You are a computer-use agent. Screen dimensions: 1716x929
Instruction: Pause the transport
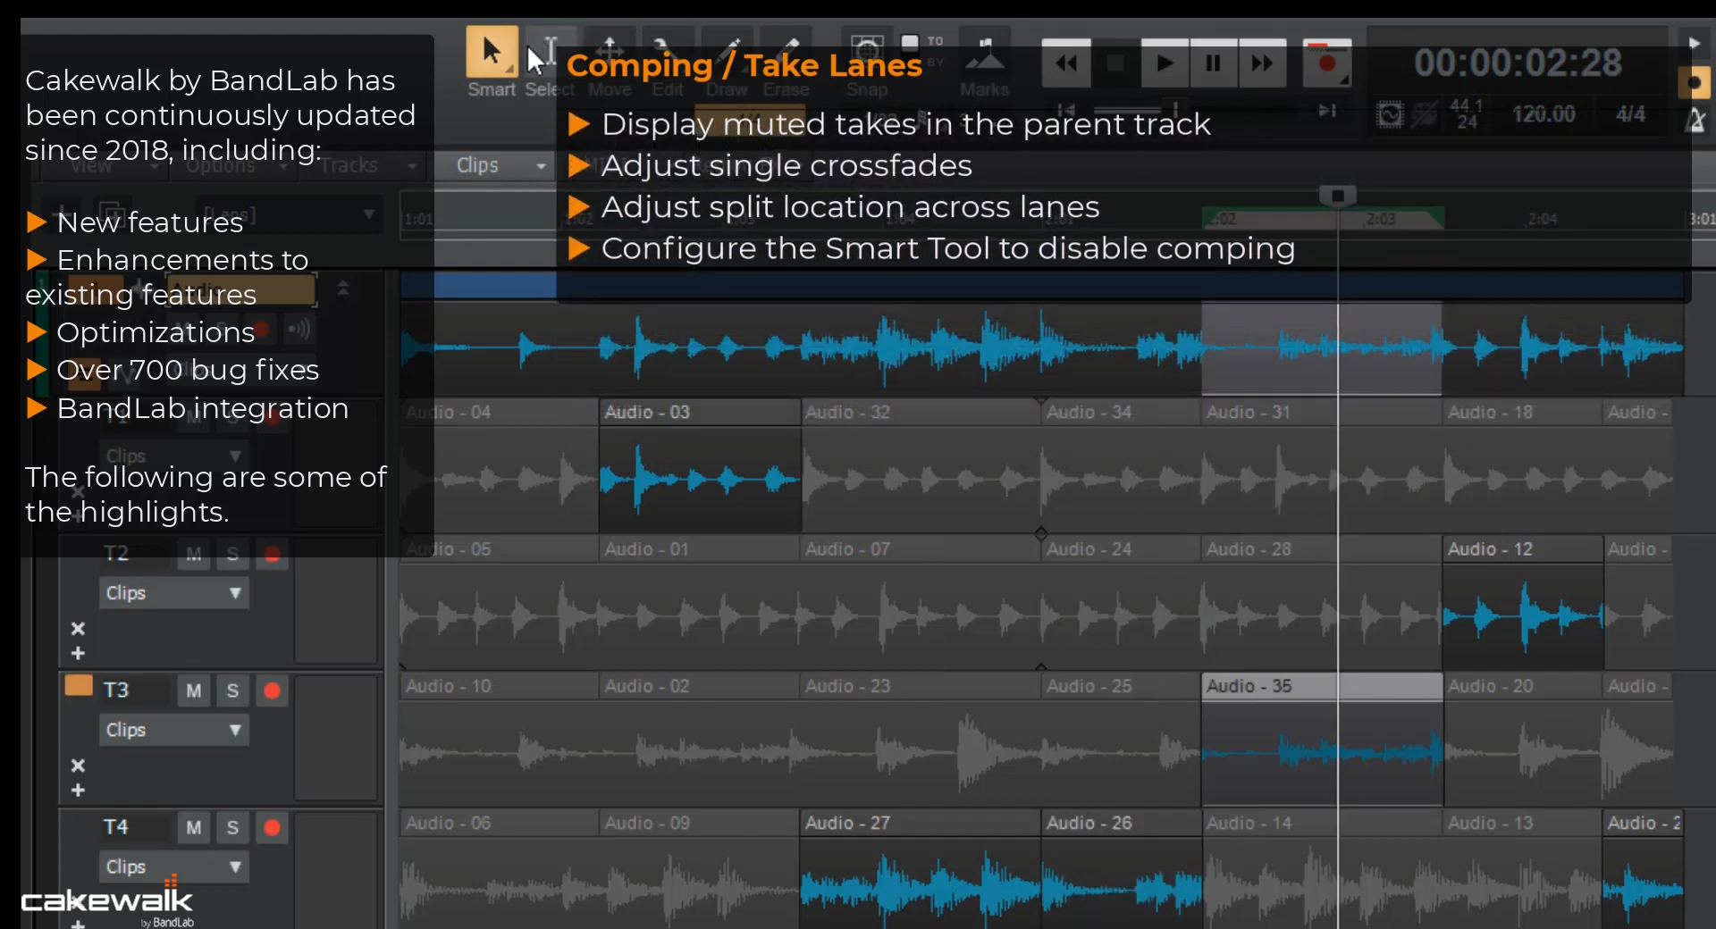[1213, 63]
